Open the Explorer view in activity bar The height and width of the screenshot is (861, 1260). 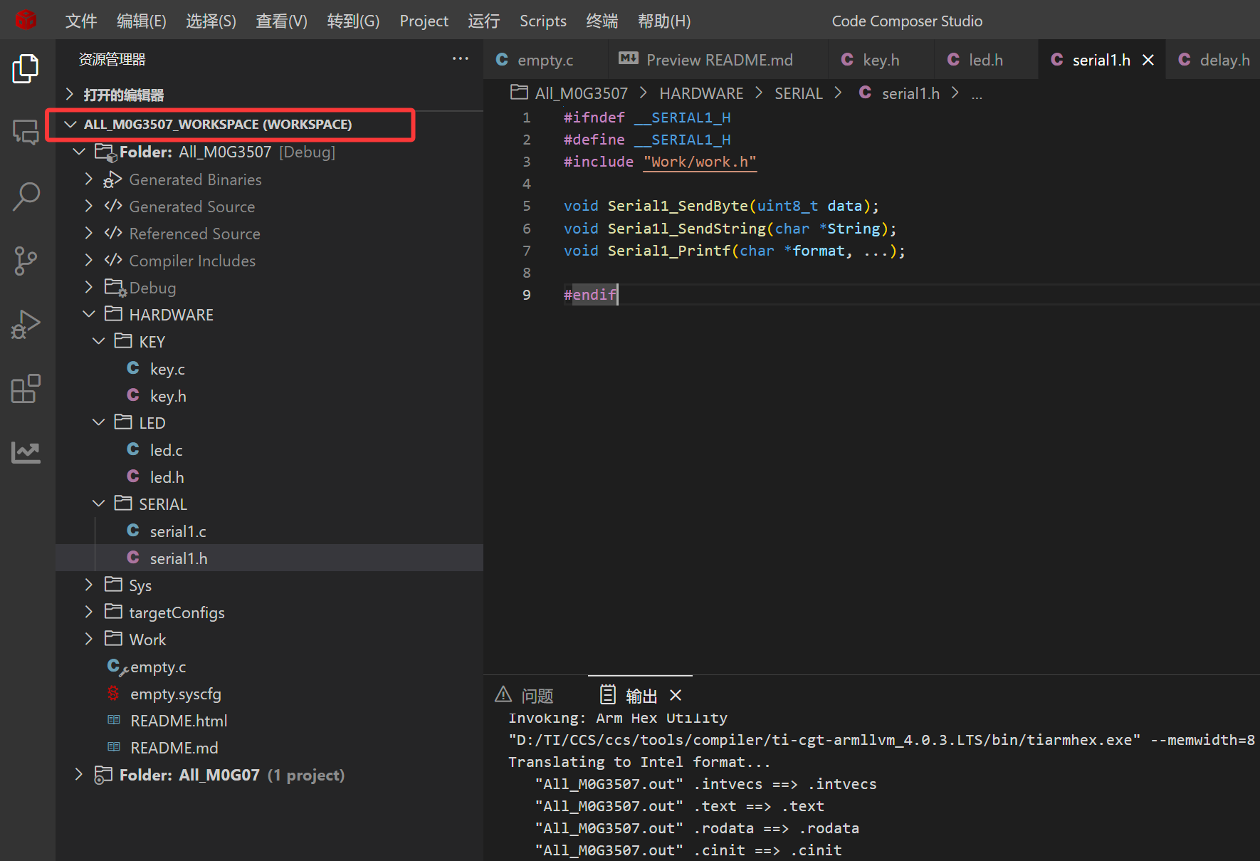click(x=26, y=69)
